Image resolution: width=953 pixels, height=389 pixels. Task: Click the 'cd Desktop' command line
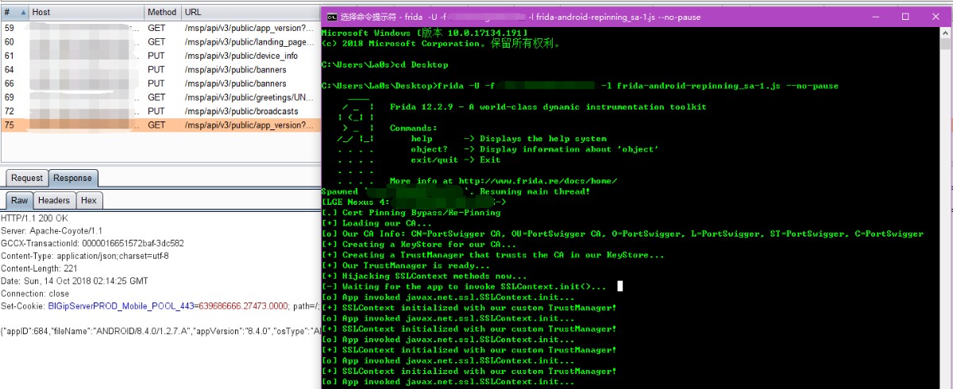coord(385,64)
